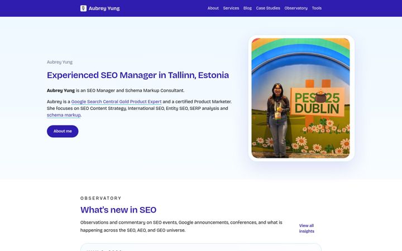Click the About me button
This screenshot has width=402, height=251.
[x=63, y=131]
